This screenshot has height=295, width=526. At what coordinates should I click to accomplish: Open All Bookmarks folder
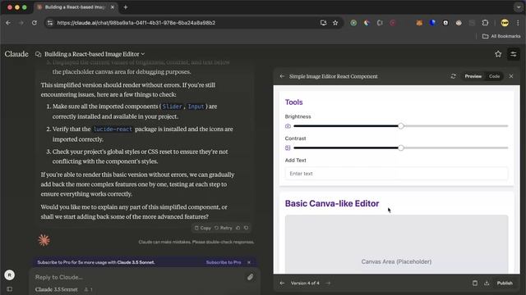pos(501,36)
